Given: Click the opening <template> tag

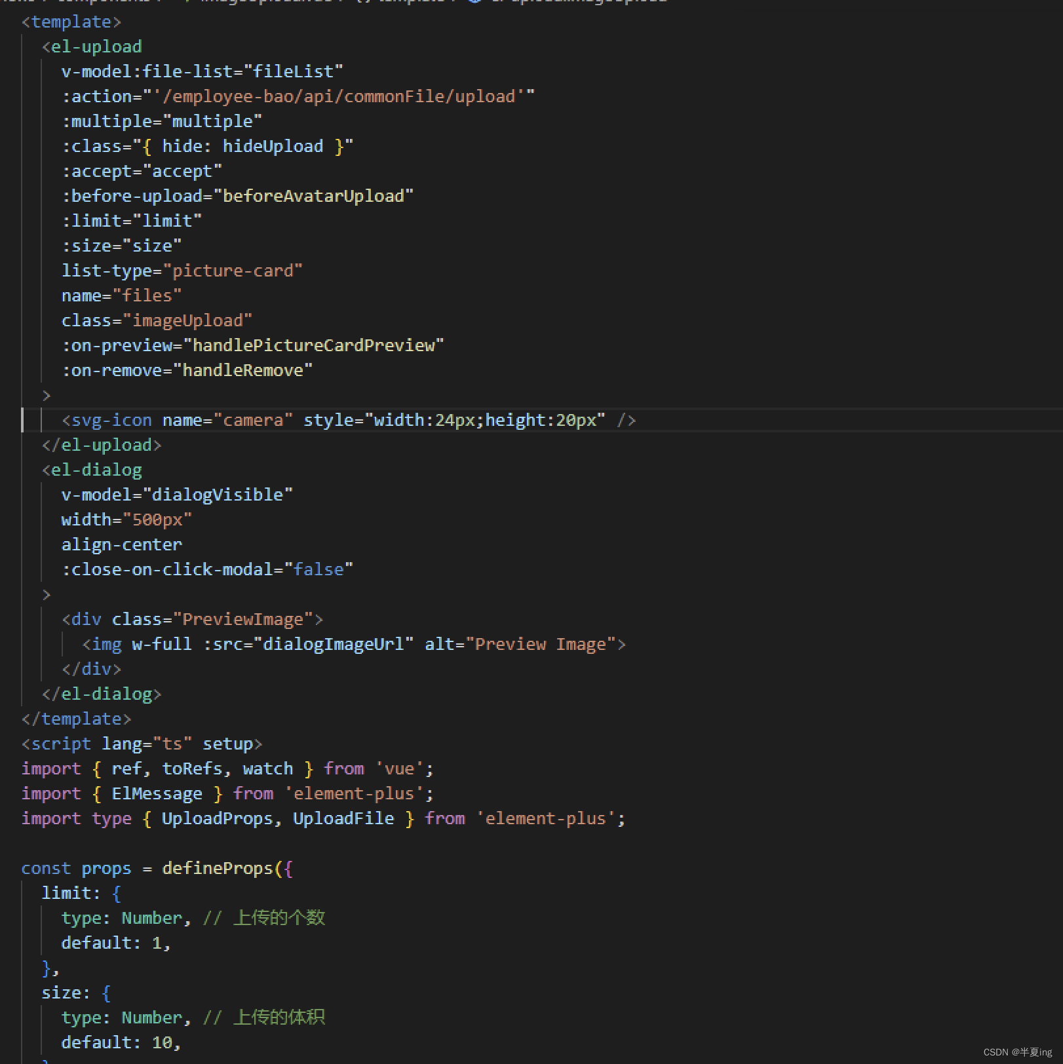Looking at the screenshot, I should point(71,22).
